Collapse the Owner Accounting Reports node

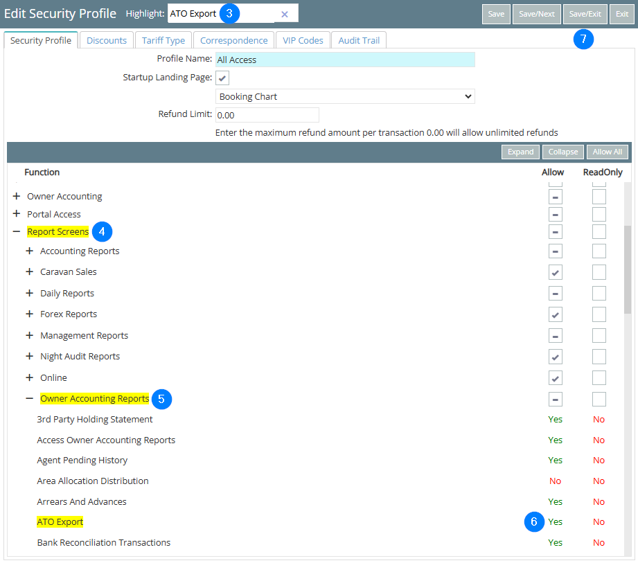[x=30, y=399]
